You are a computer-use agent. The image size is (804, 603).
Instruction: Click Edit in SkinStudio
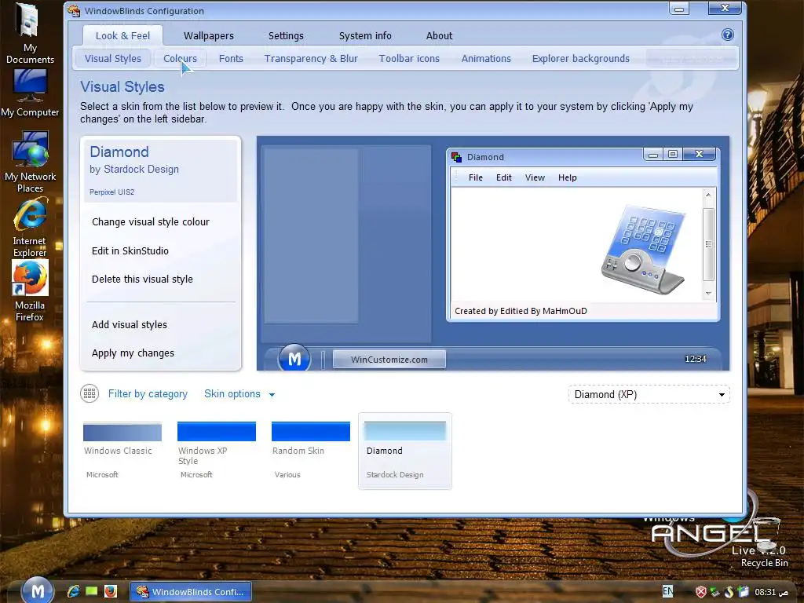pyautogui.click(x=130, y=250)
